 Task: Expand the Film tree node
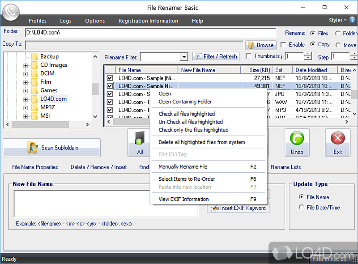point(26,82)
